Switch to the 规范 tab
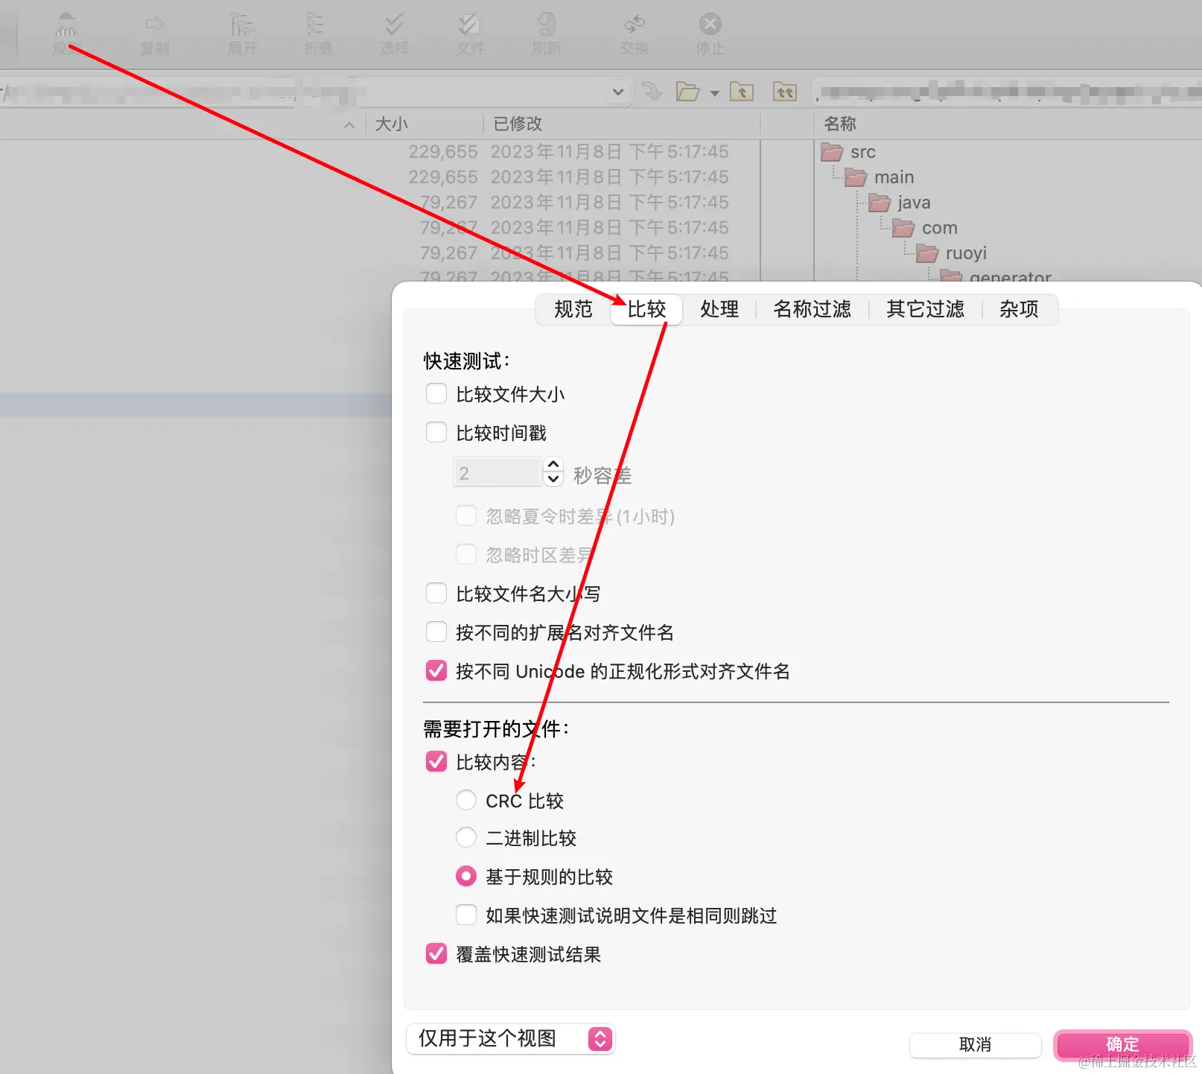 pyautogui.click(x=573, y=309)
